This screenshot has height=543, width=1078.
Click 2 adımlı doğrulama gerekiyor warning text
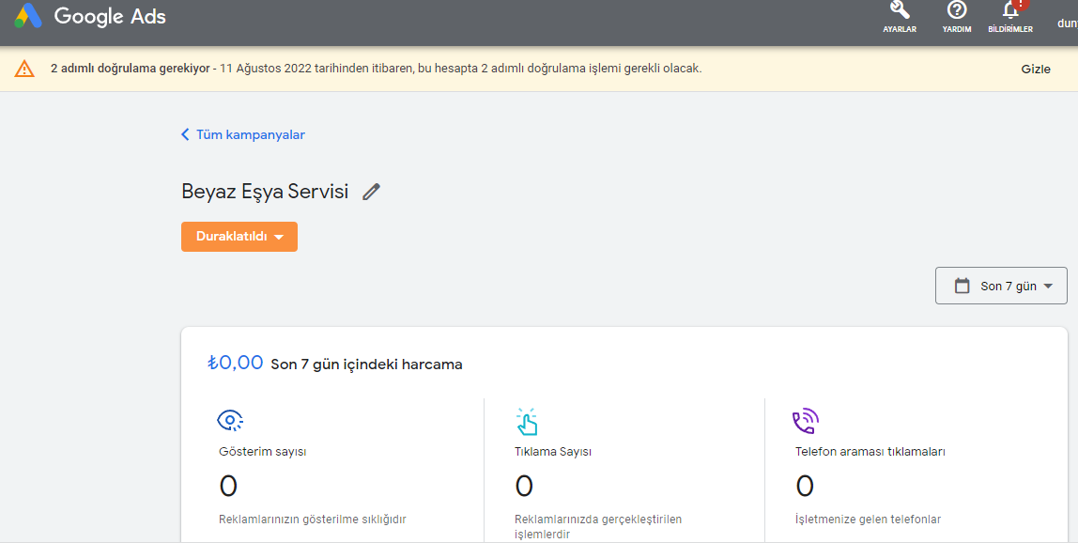[x=130, y=69]
